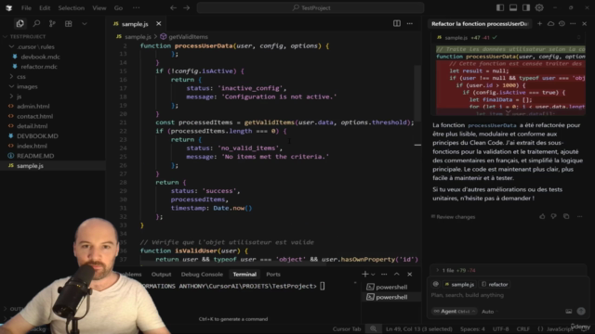The width and height of the screenshot is (595, 334).
Task: Open the Selection menu
Action: click(x=71, y=8)
